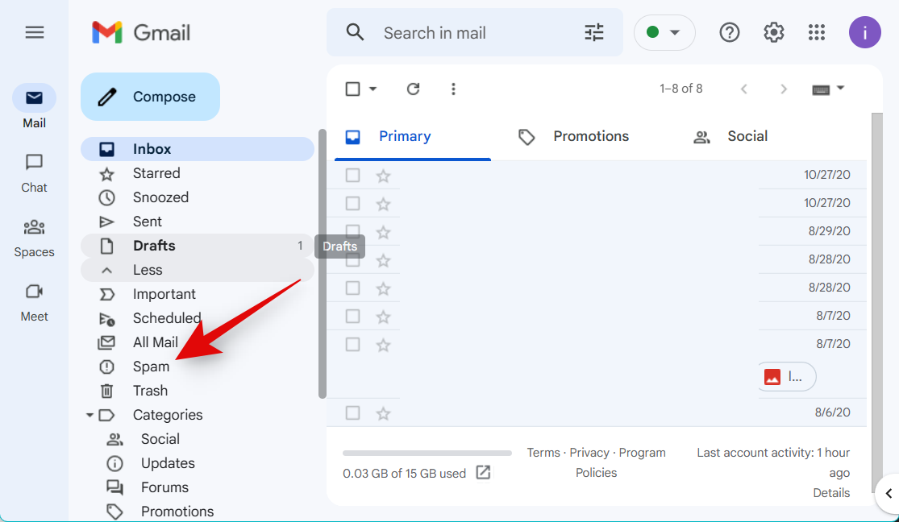Open Spaces in the left rail
899x522 pixels.
(35, 237)
